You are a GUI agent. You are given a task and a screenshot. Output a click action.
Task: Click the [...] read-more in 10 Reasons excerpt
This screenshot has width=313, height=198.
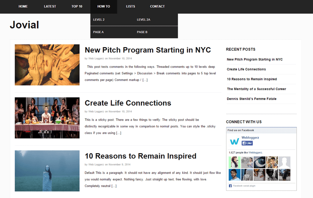(114, 186)
